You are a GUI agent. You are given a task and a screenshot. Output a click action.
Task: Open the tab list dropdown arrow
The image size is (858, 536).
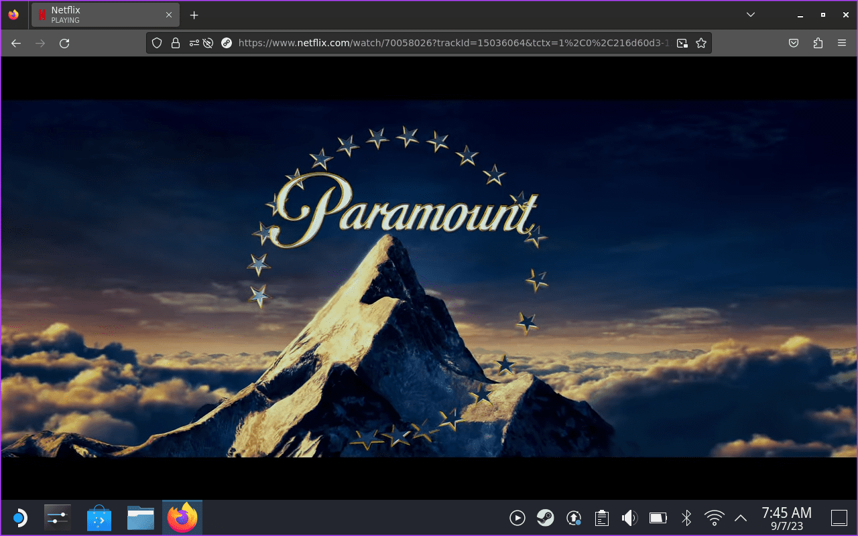pos(751,15)
